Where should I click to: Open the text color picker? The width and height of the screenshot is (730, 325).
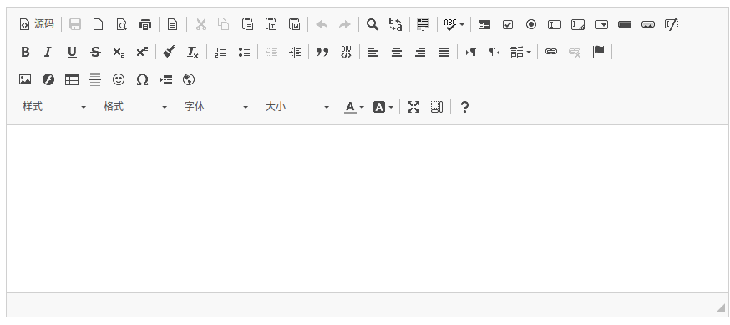coord(354,107)
